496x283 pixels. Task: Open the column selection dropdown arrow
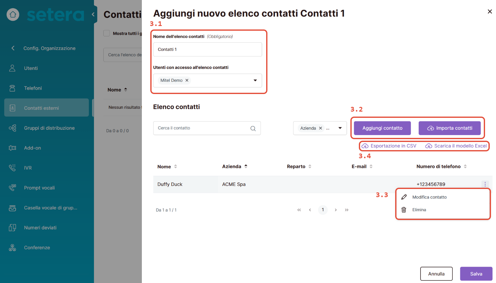point(340,128)
